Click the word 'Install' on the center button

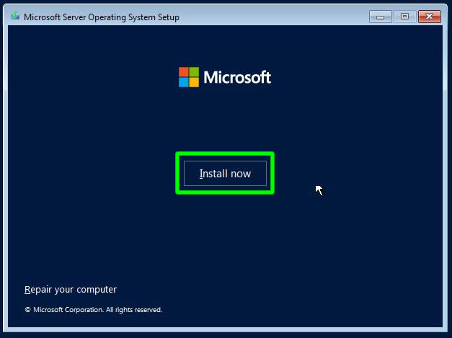tap(213, 174)
